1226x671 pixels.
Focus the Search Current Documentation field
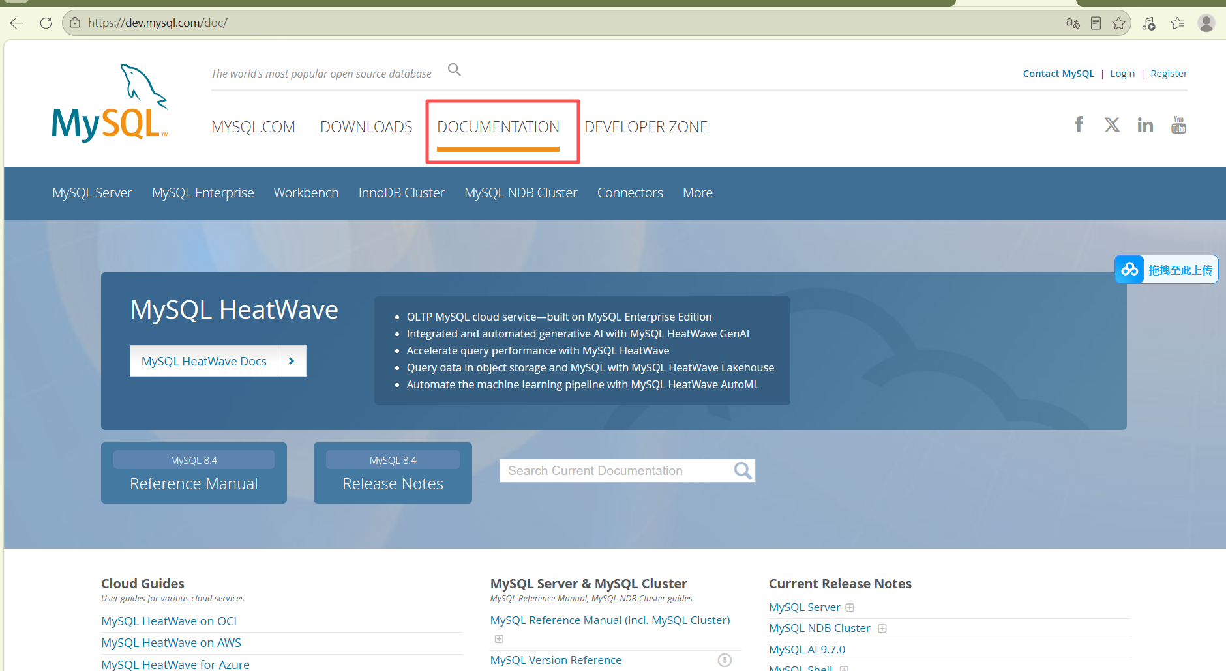[616, 470]
